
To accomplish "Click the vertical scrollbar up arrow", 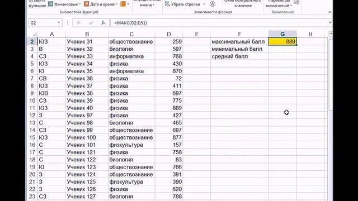I will coord(331,33).
